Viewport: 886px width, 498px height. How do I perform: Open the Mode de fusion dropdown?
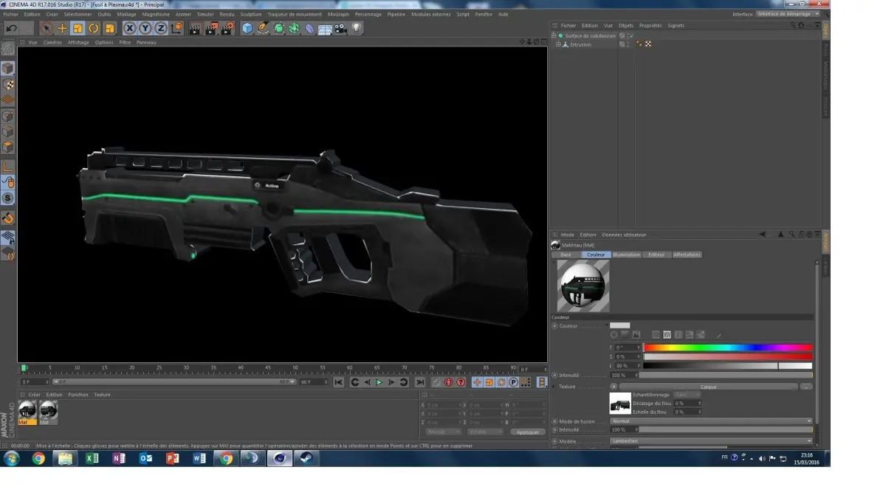point(711,421)
